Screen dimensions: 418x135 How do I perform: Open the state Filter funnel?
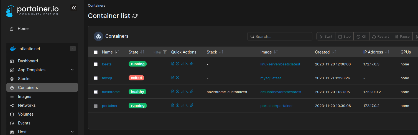(x=165, y=52)
